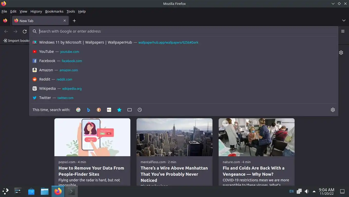
Task: Search in open Tabs icon
Action: (x=130, y=110)
